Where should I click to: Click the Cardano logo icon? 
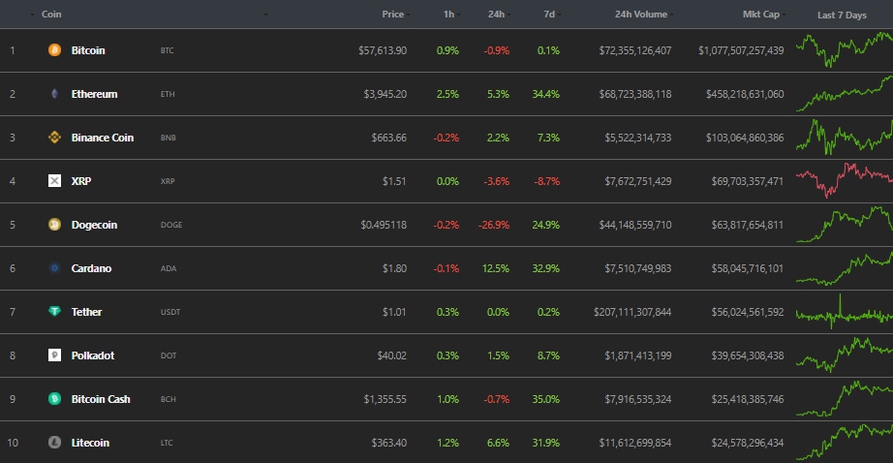click(x=54, y=268)
